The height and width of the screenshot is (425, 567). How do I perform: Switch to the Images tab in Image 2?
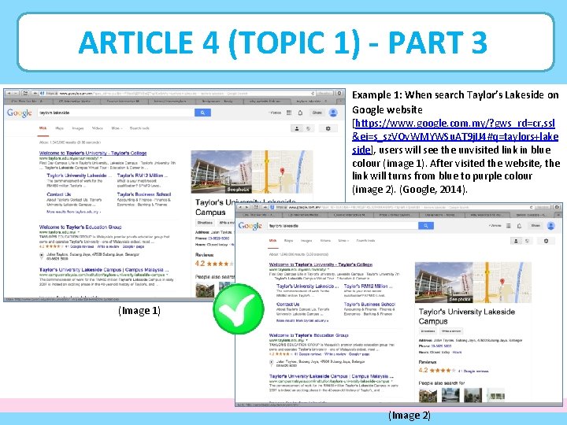306,241
